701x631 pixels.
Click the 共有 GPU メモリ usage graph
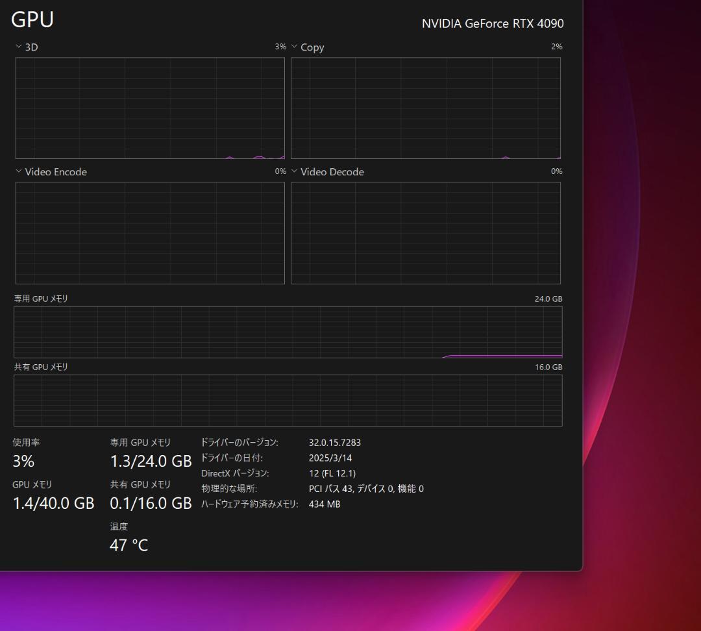(288, 399)
